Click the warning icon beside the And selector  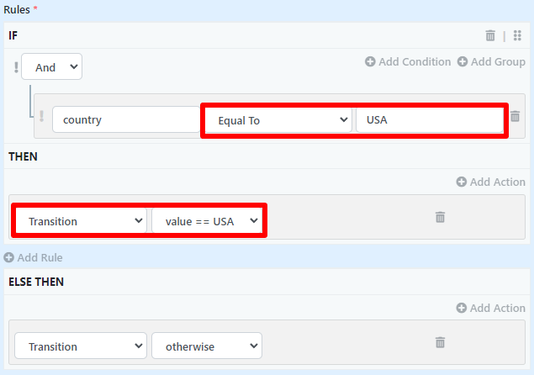point(15,67)
